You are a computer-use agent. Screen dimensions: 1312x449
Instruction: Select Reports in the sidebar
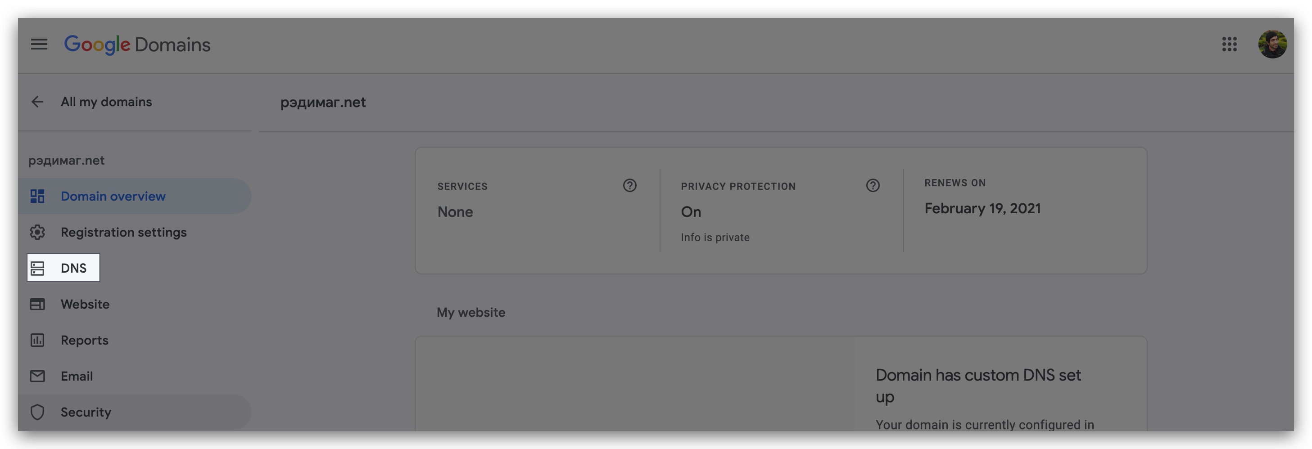click(85, 340)
